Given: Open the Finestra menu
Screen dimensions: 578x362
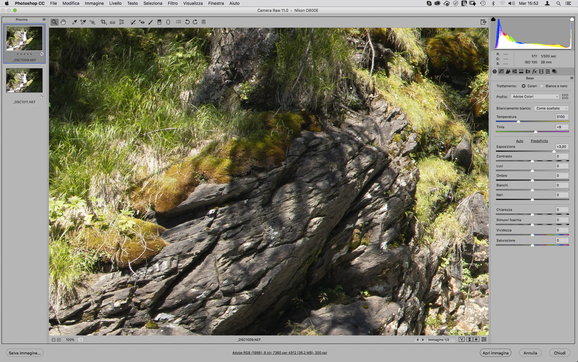Looking at the screenshot, I should click(x=216, y=3).
